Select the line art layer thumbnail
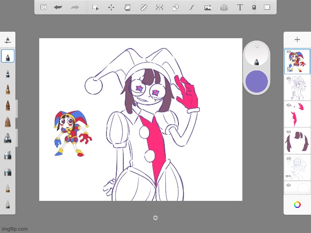311x233 pixels. point(297,88)
